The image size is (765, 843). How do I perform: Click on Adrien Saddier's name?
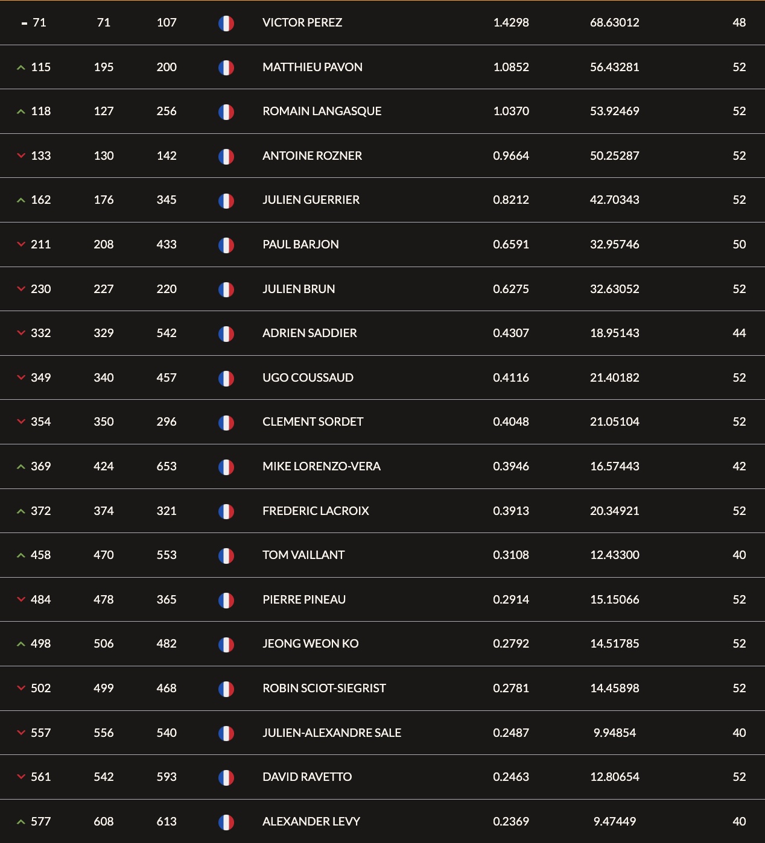tap(309, 333)
